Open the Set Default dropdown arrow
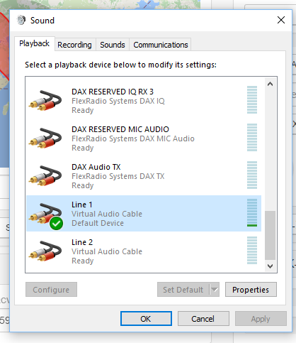The height and width of the screenshot is (343, 296). (215, 289)
